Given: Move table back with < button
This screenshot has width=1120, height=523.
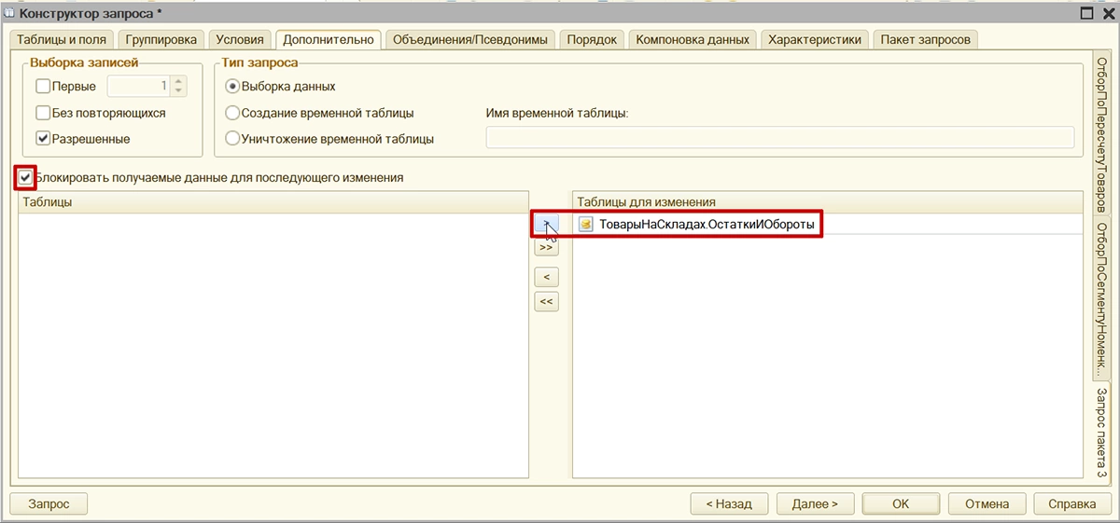Looking at the screenshot, I should pos(546,277).
